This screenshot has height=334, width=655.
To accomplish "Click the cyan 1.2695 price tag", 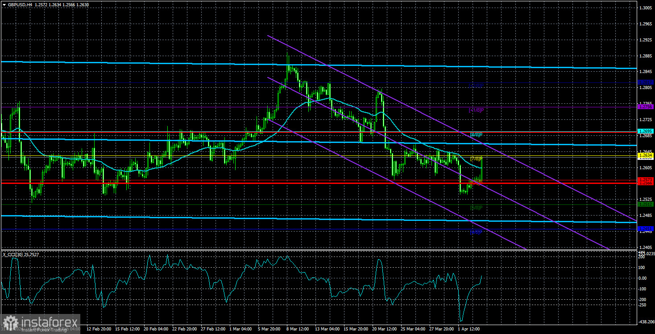I will 646,131.
